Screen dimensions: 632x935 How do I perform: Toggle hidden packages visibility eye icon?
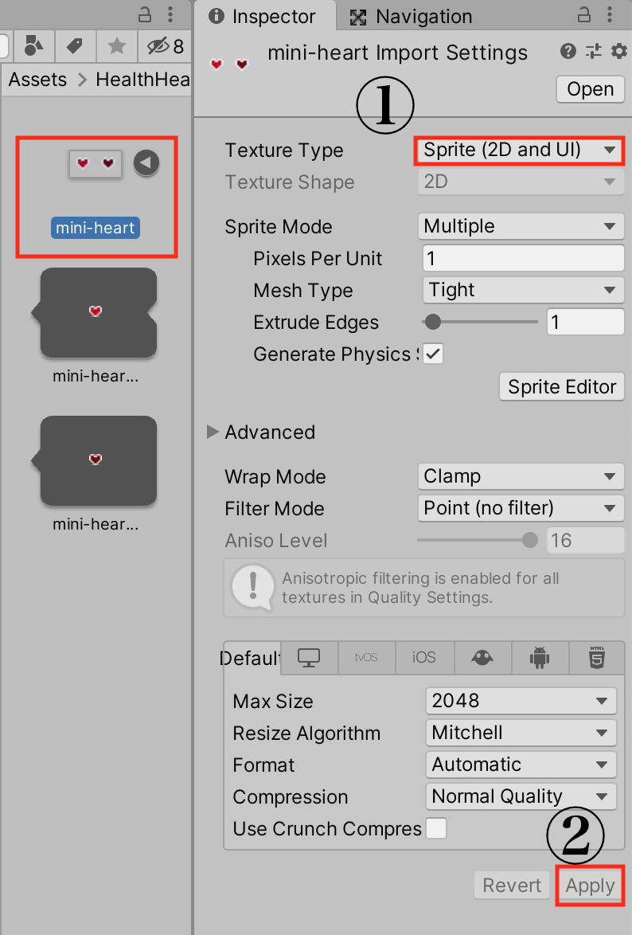pos(158,46)
